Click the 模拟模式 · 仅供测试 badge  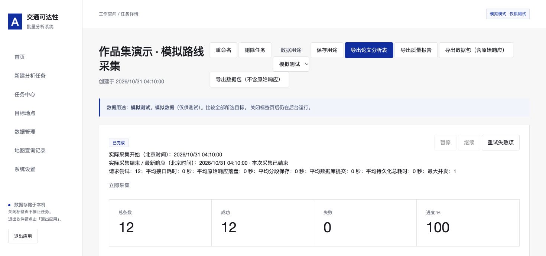pos(508,14)
